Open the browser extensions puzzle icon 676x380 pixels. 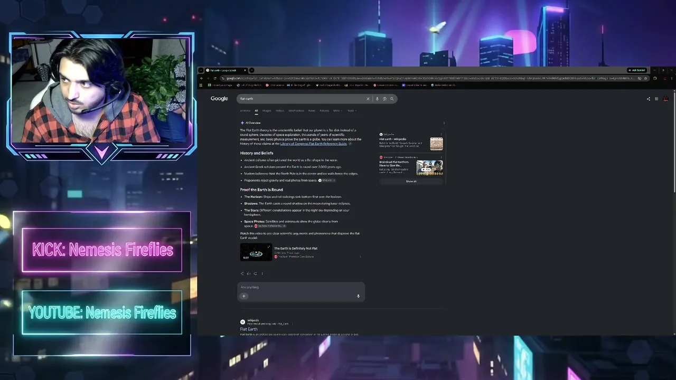655,78
